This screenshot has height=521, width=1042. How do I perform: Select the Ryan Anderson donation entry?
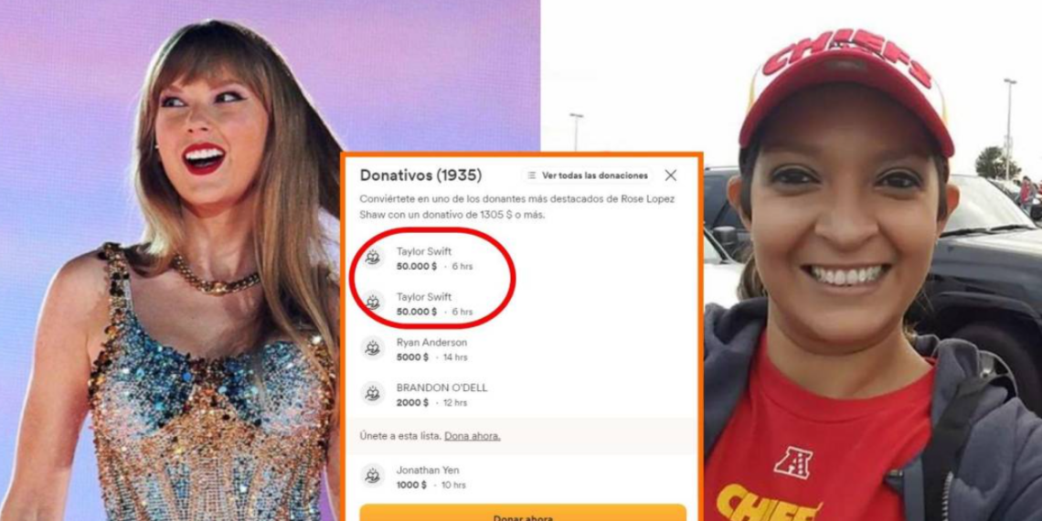coord(432,349)
